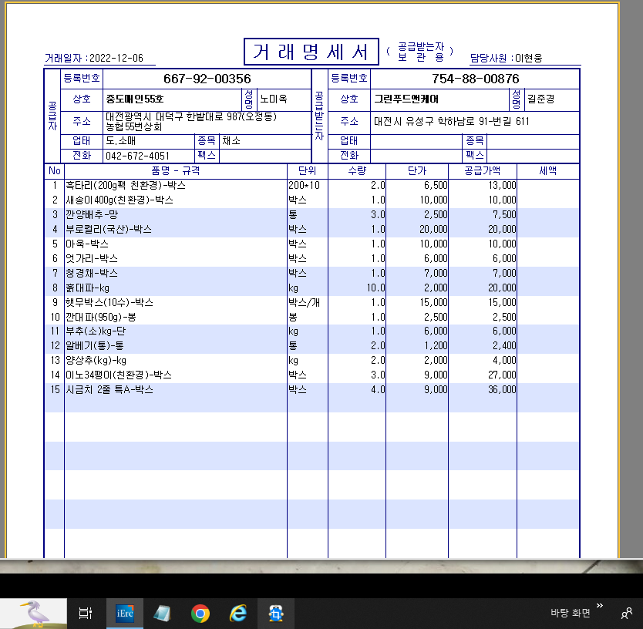Viewport: 643px width, 629px height.
Task: Open Task View in the taskbar
Action: [85, 614]
